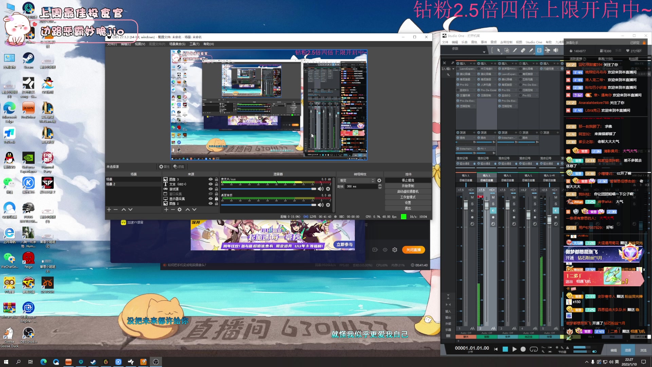Open the 工具(T) menu in OBS
The image size is (652, 367).
194,44
